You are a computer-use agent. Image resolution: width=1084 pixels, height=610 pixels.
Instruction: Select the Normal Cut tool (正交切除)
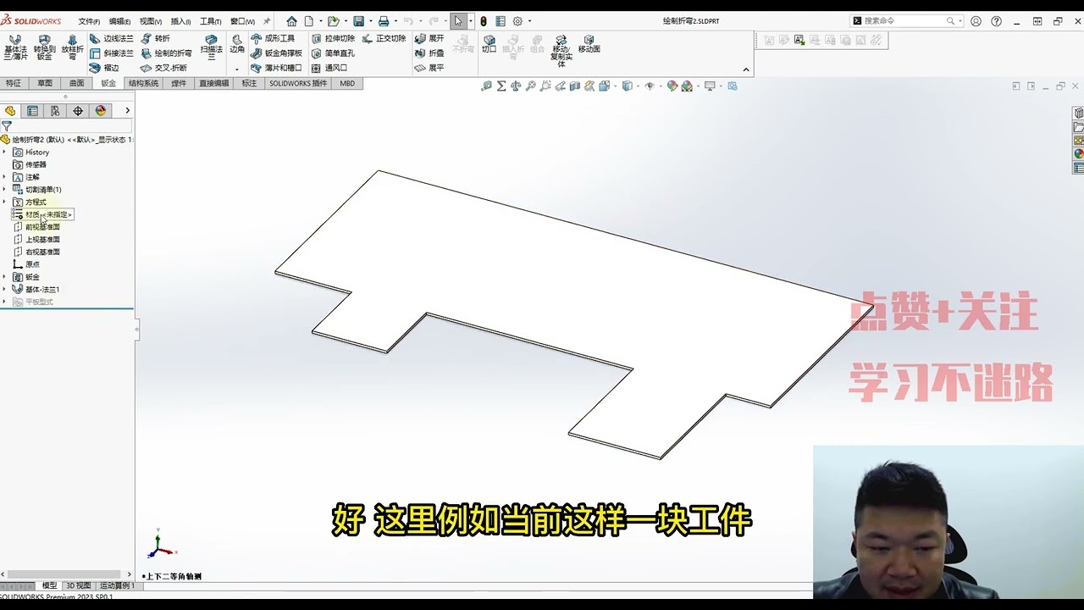point(384,38)
